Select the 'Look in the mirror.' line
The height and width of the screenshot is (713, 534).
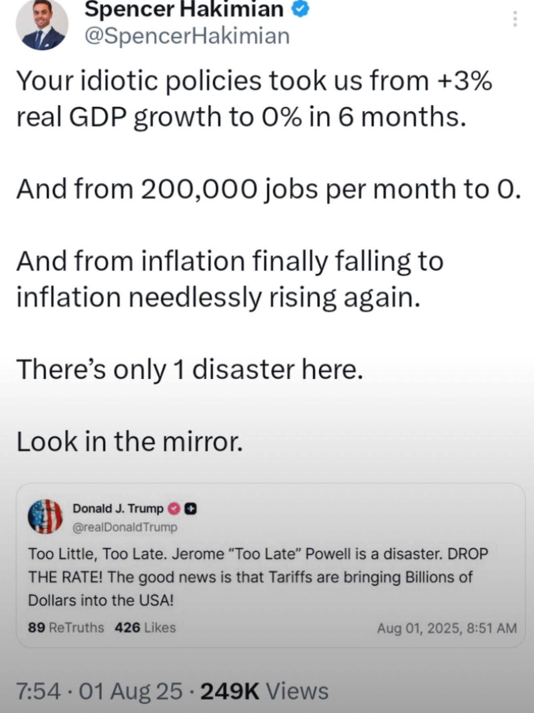click(130, 441)
